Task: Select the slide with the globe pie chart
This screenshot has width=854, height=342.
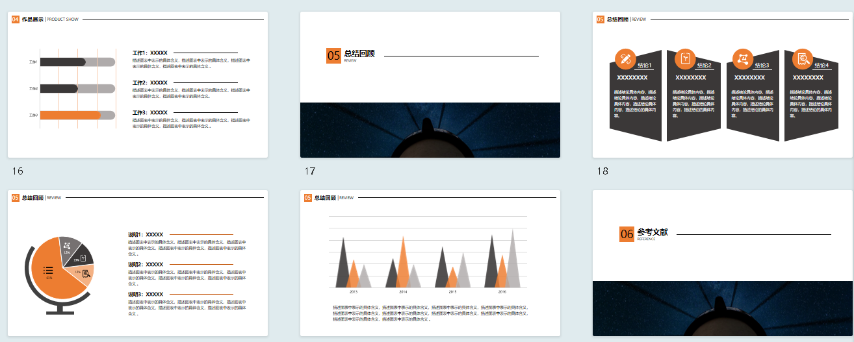Action: point(138,263)
